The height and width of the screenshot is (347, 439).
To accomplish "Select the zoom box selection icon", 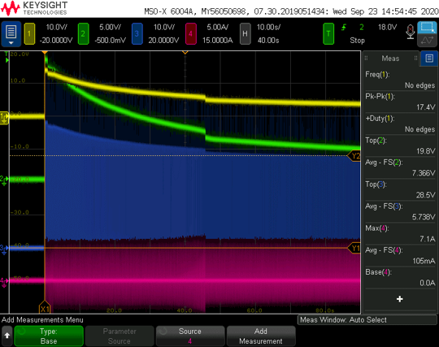I will point(427,28).
